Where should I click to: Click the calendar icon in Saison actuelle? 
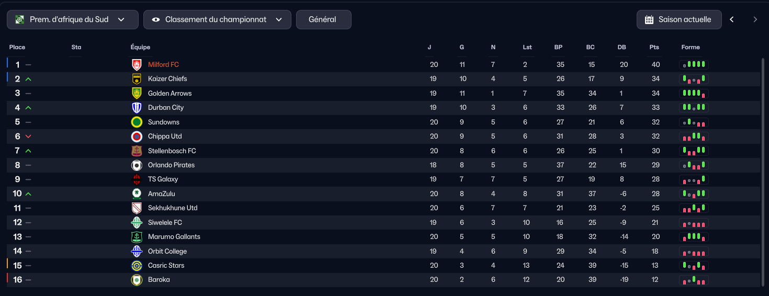point(649,20)
